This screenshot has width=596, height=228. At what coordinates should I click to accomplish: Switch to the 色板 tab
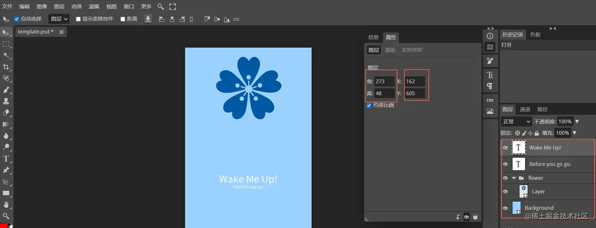(535, 35)
